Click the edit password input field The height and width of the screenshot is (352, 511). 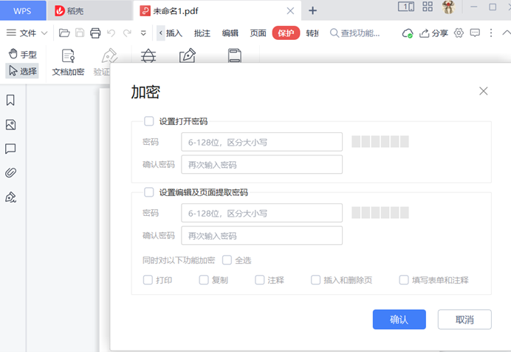coord(261,213)
